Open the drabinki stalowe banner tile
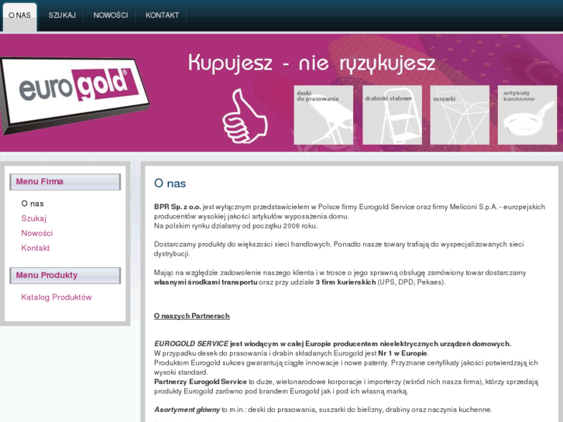The height and width of the screenshot is (422, 563). point(392,115)
